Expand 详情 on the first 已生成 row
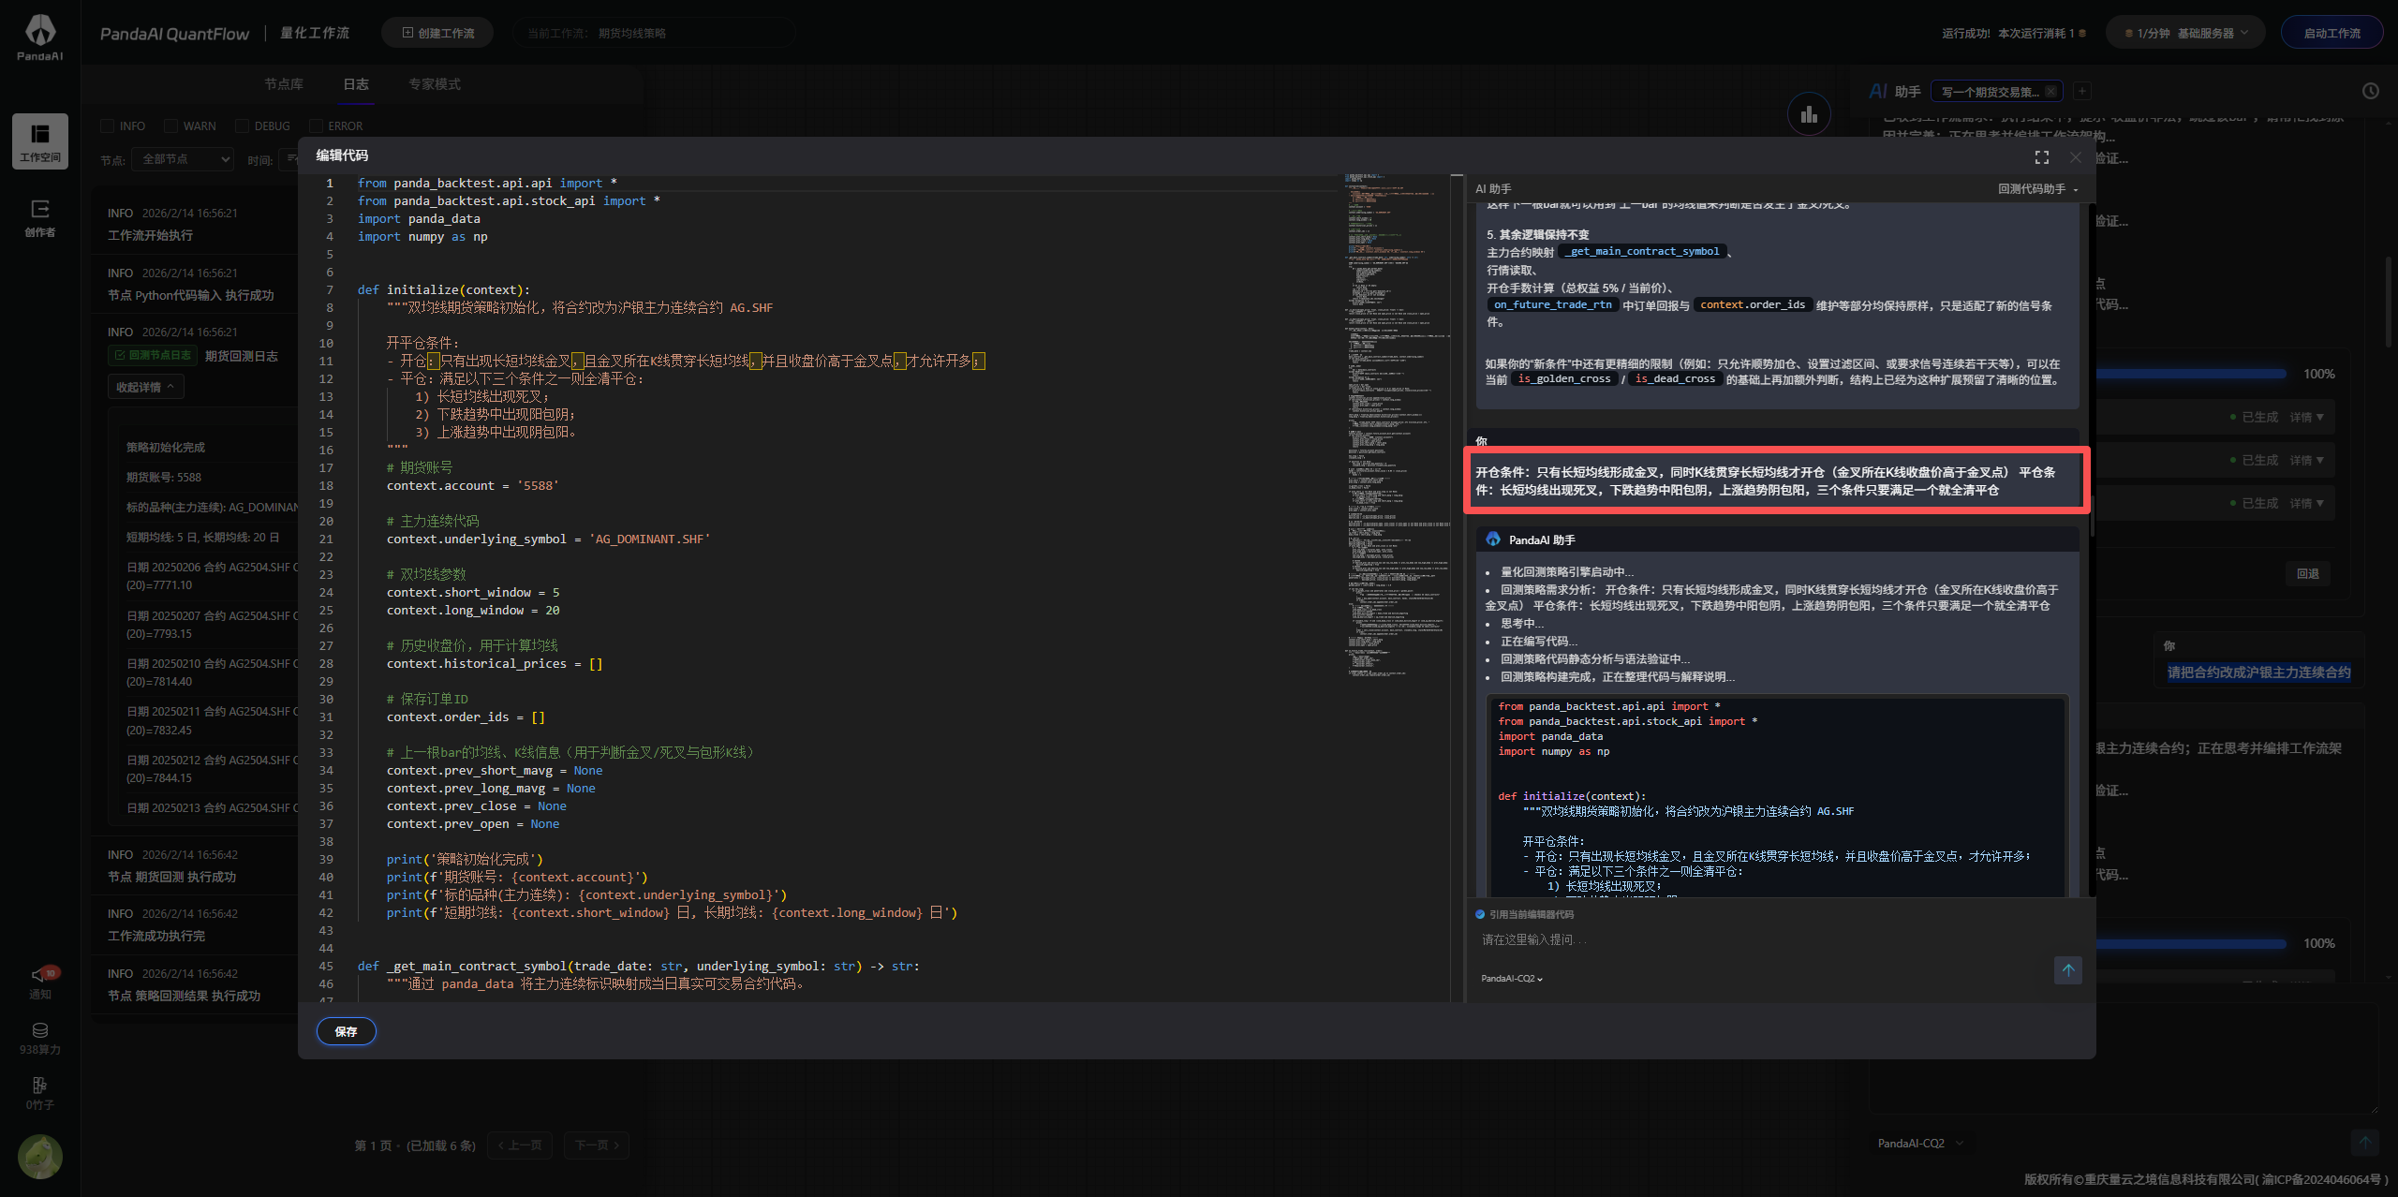2398x1197 pixels. point(2306,418)
